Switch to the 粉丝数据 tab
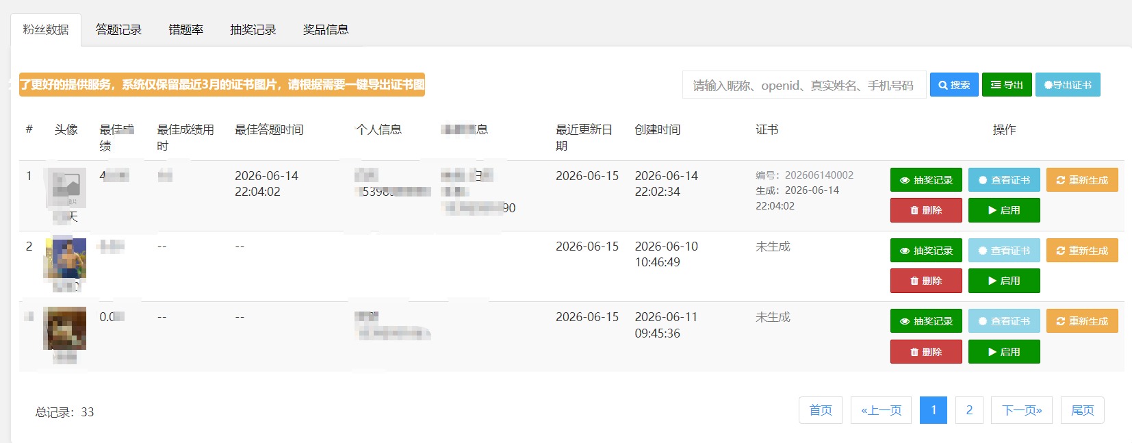 pyautogui.click(x=46, y=29)
